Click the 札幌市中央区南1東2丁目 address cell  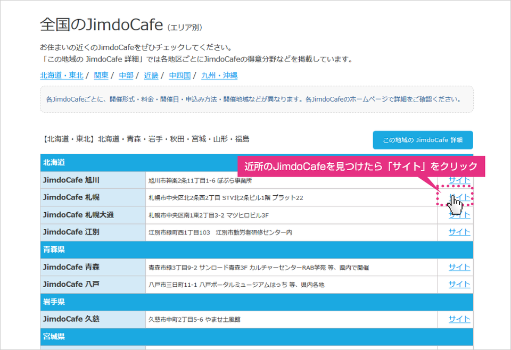pyautogui.click(x=291, y=215)
